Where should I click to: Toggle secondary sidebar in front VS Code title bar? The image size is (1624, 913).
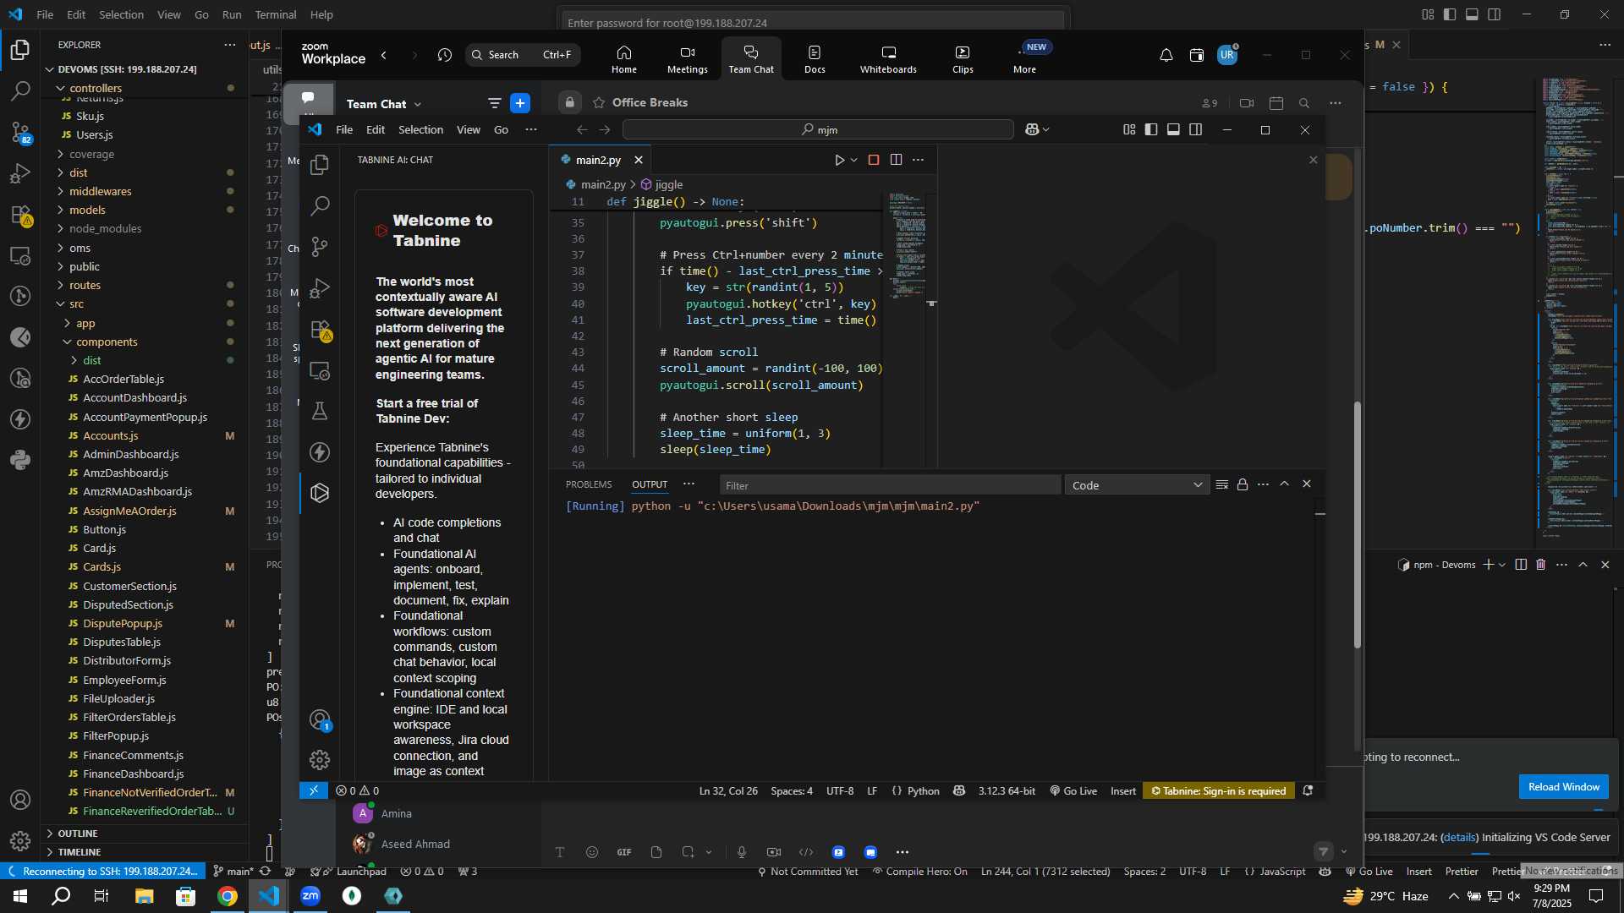tap(1195, 129)
